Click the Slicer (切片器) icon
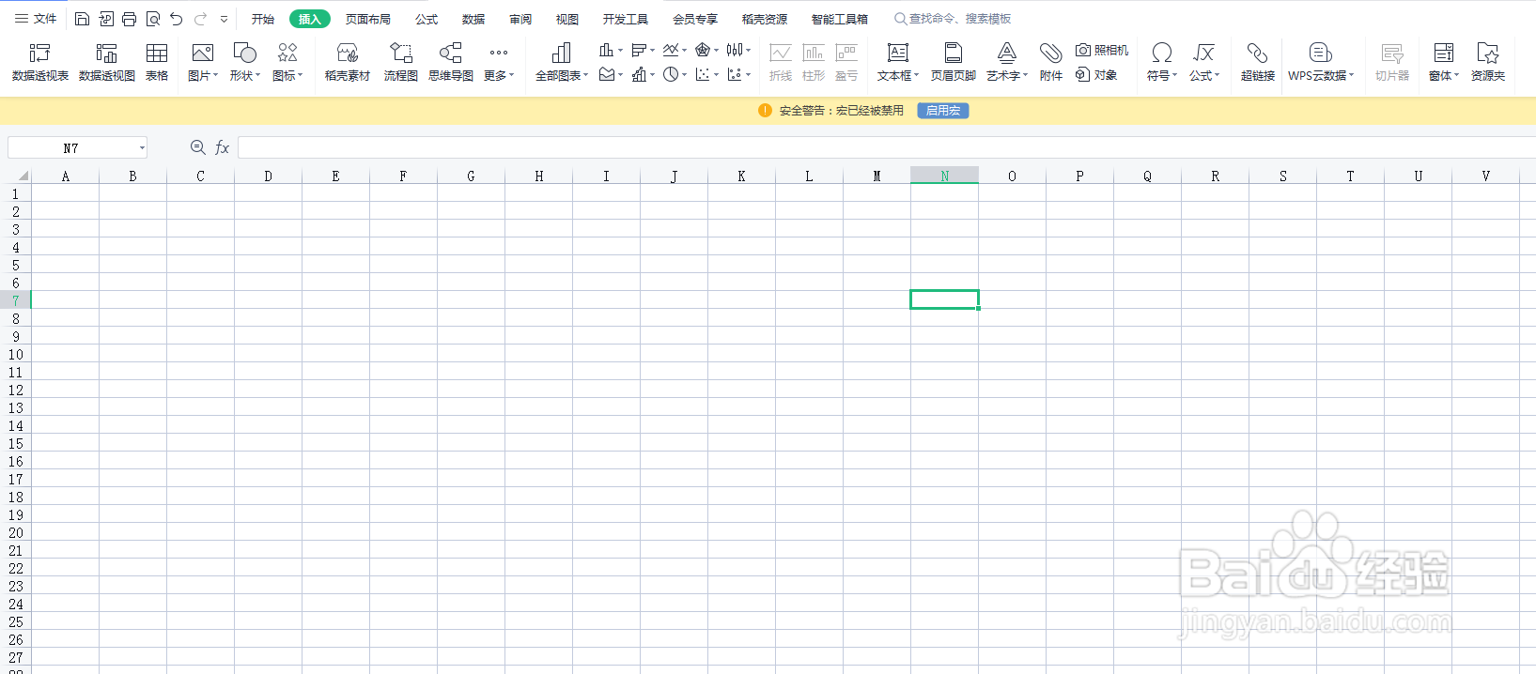 click(x=1392, y=63)
